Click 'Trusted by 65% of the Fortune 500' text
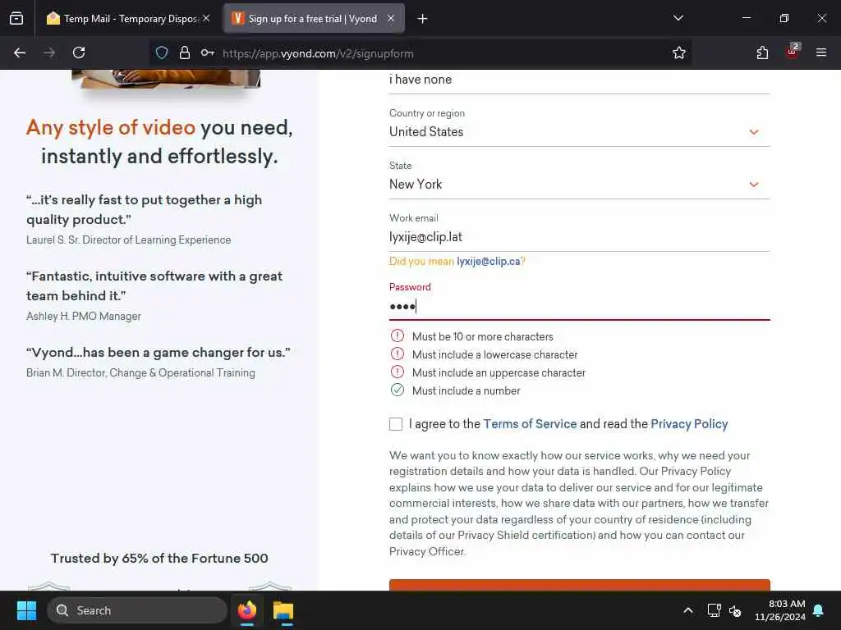Screen dimensions: 841x630 (x=159, y=558)
